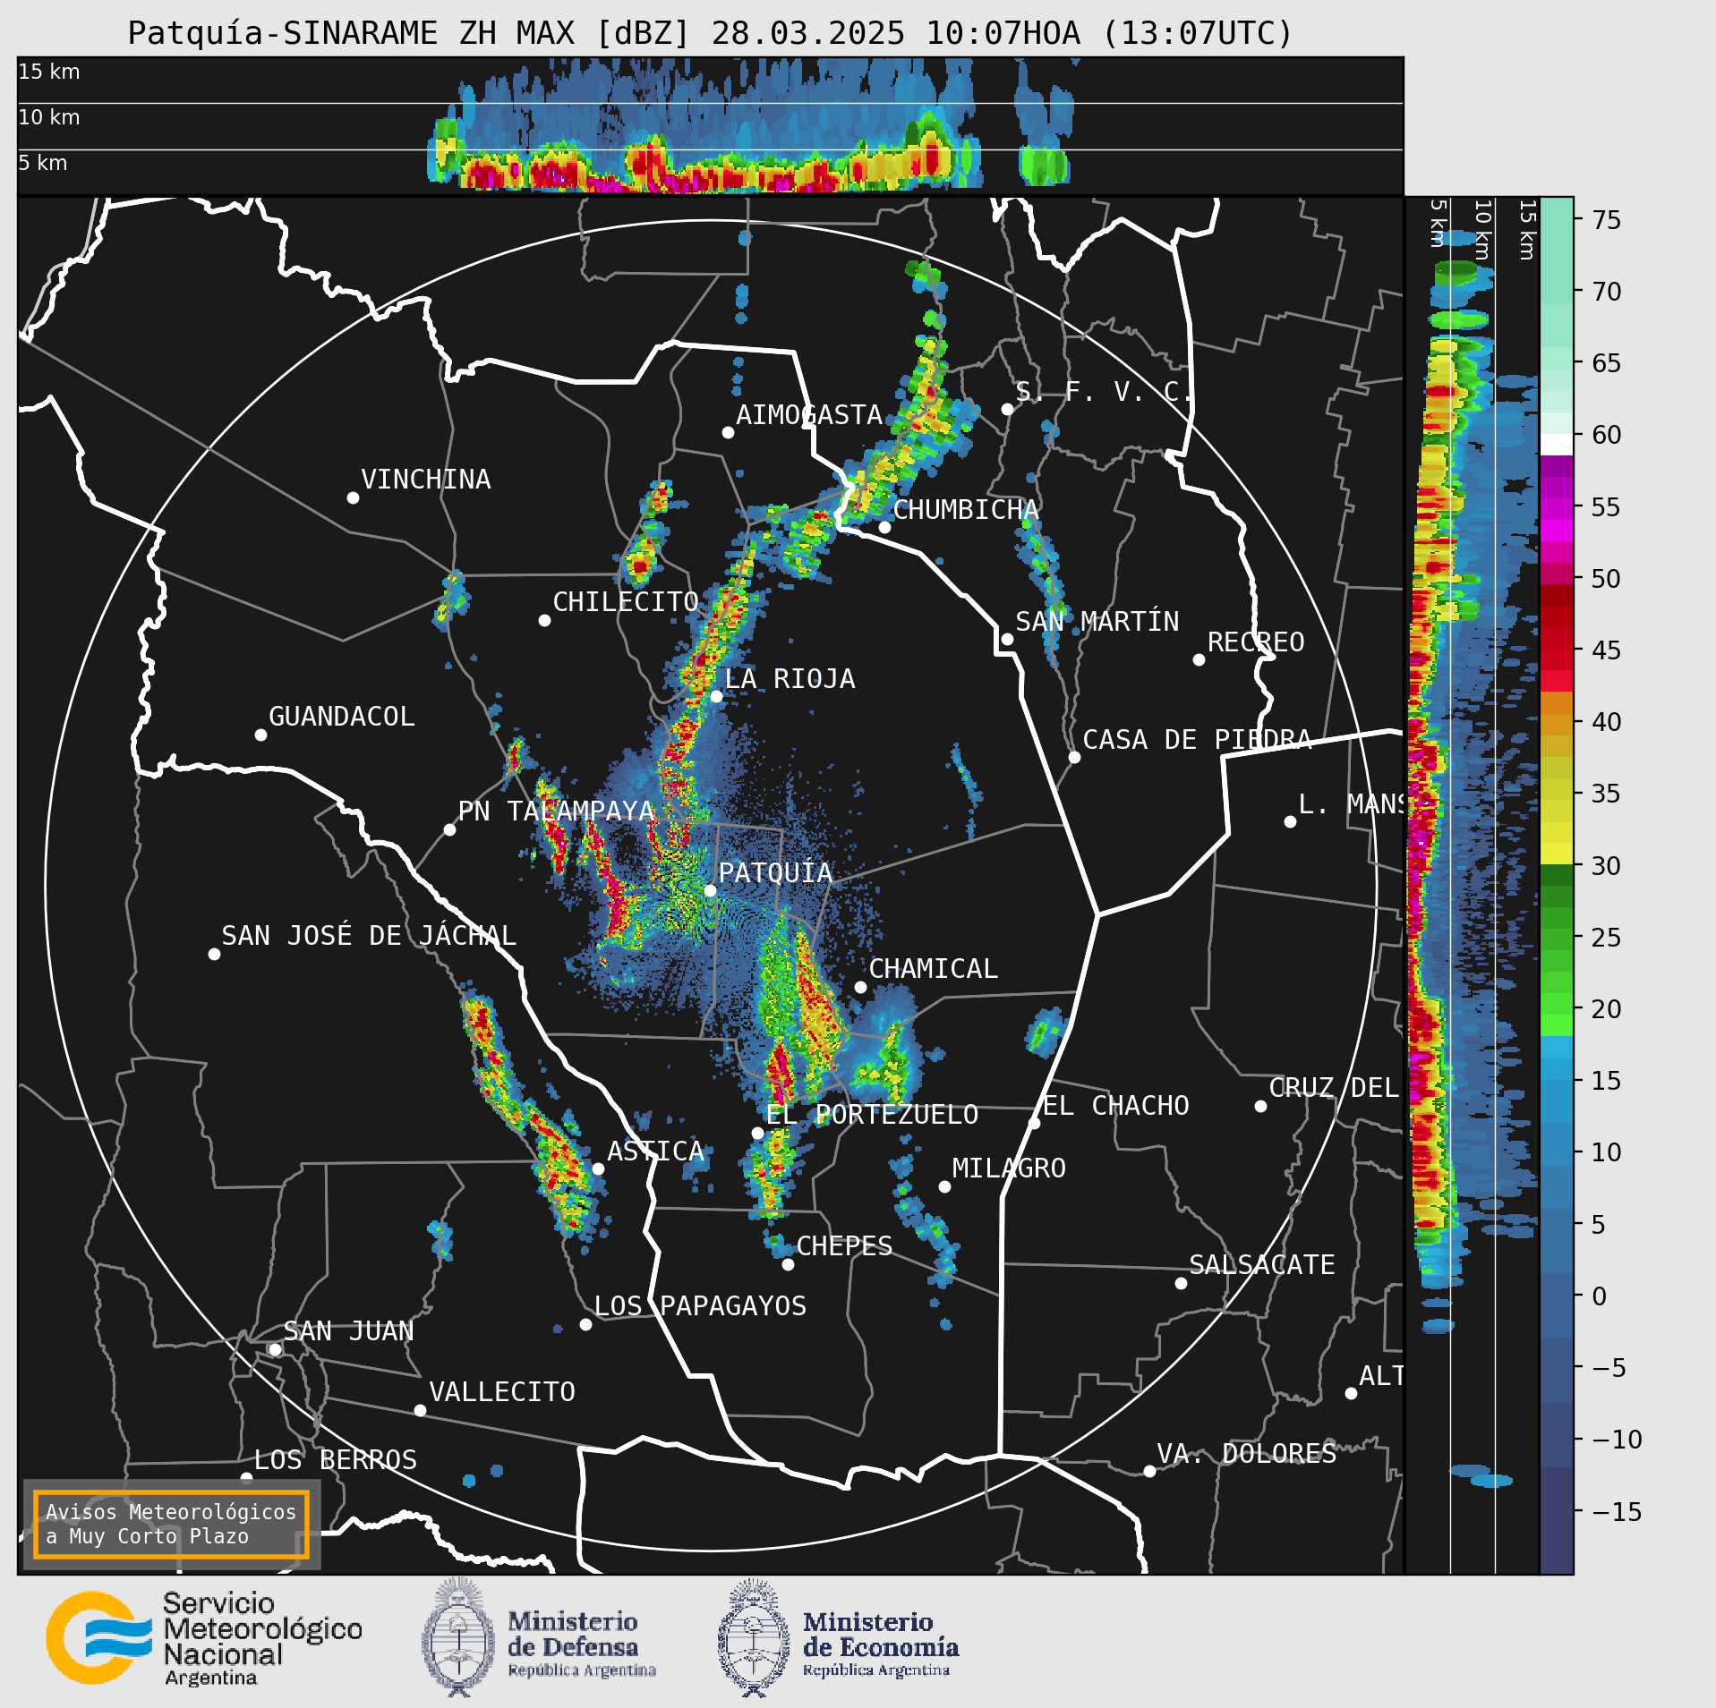Screen dimensions: 1716x1708
Task: Click the LOS BERROS city label
Action: point(336,1460)
